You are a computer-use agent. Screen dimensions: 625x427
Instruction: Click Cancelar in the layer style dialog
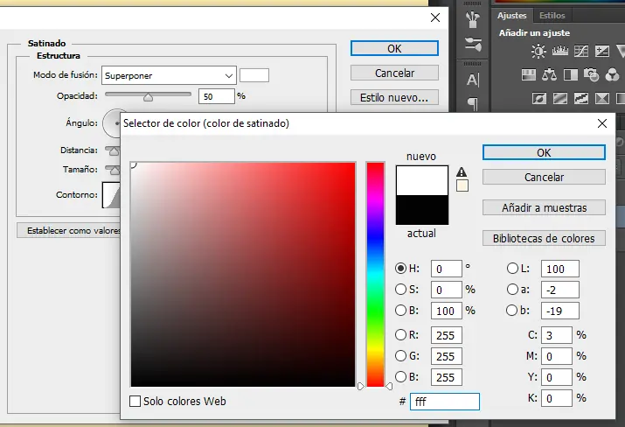point(394,73)
